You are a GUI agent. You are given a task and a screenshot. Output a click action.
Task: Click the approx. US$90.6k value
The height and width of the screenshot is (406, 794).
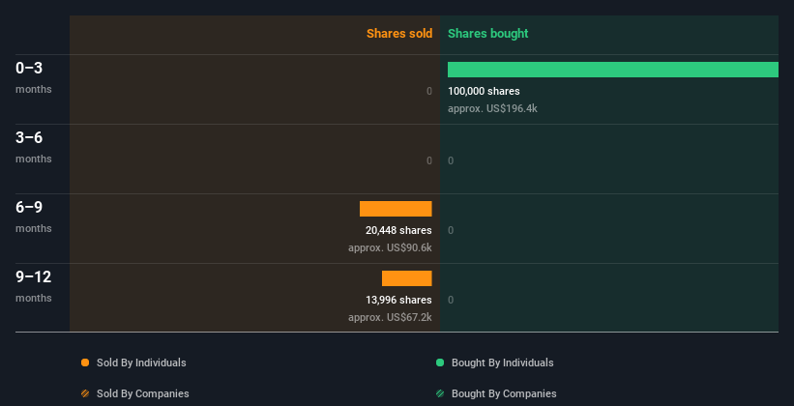(x=390, y=248)
